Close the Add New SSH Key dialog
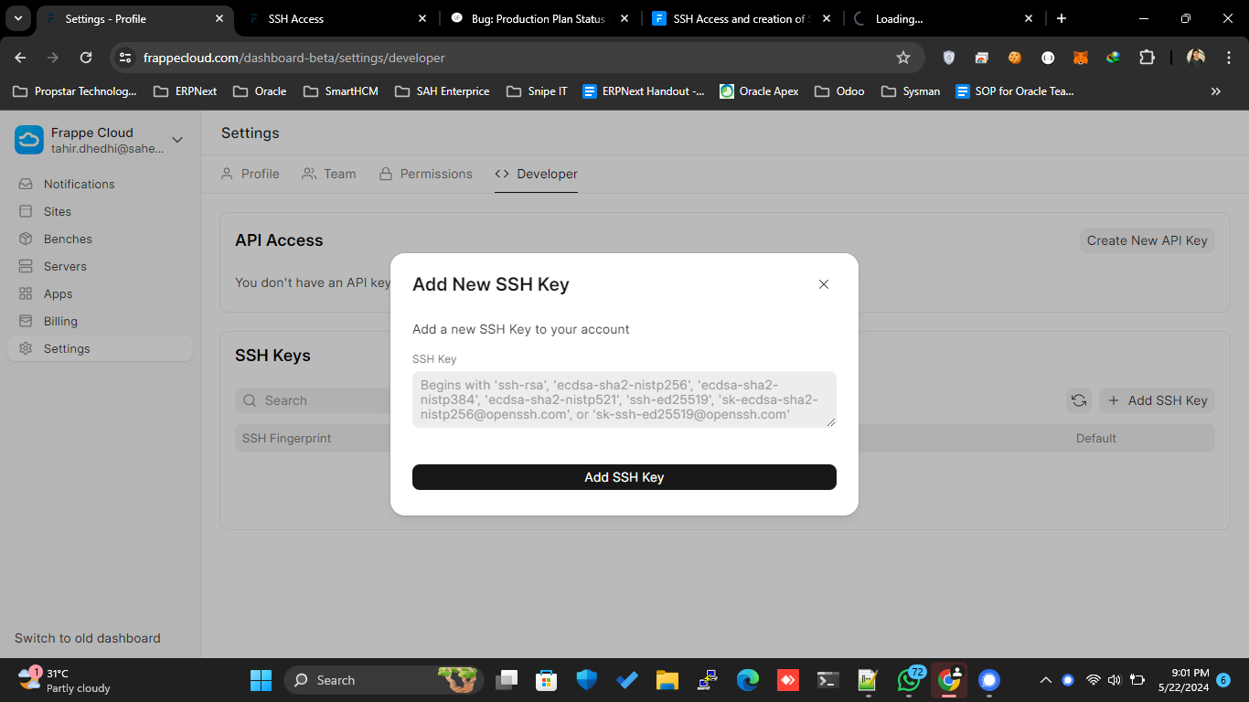 pyautogui.click(x=823, y=284)
